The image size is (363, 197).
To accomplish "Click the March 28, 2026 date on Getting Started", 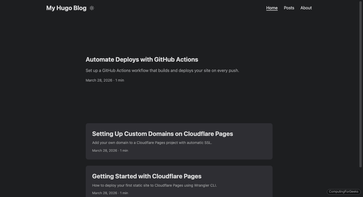I will 104,193.
